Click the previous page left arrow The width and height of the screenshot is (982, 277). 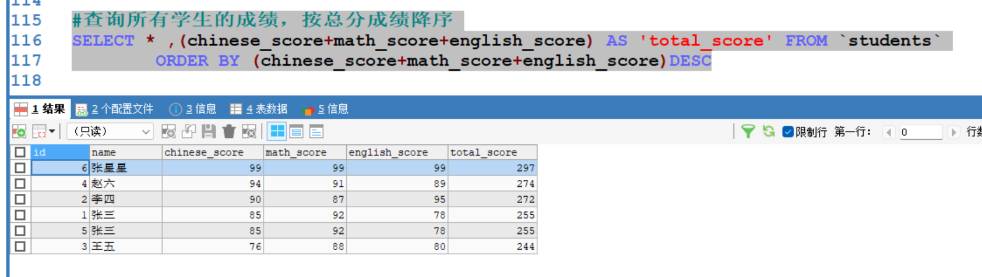889,132
